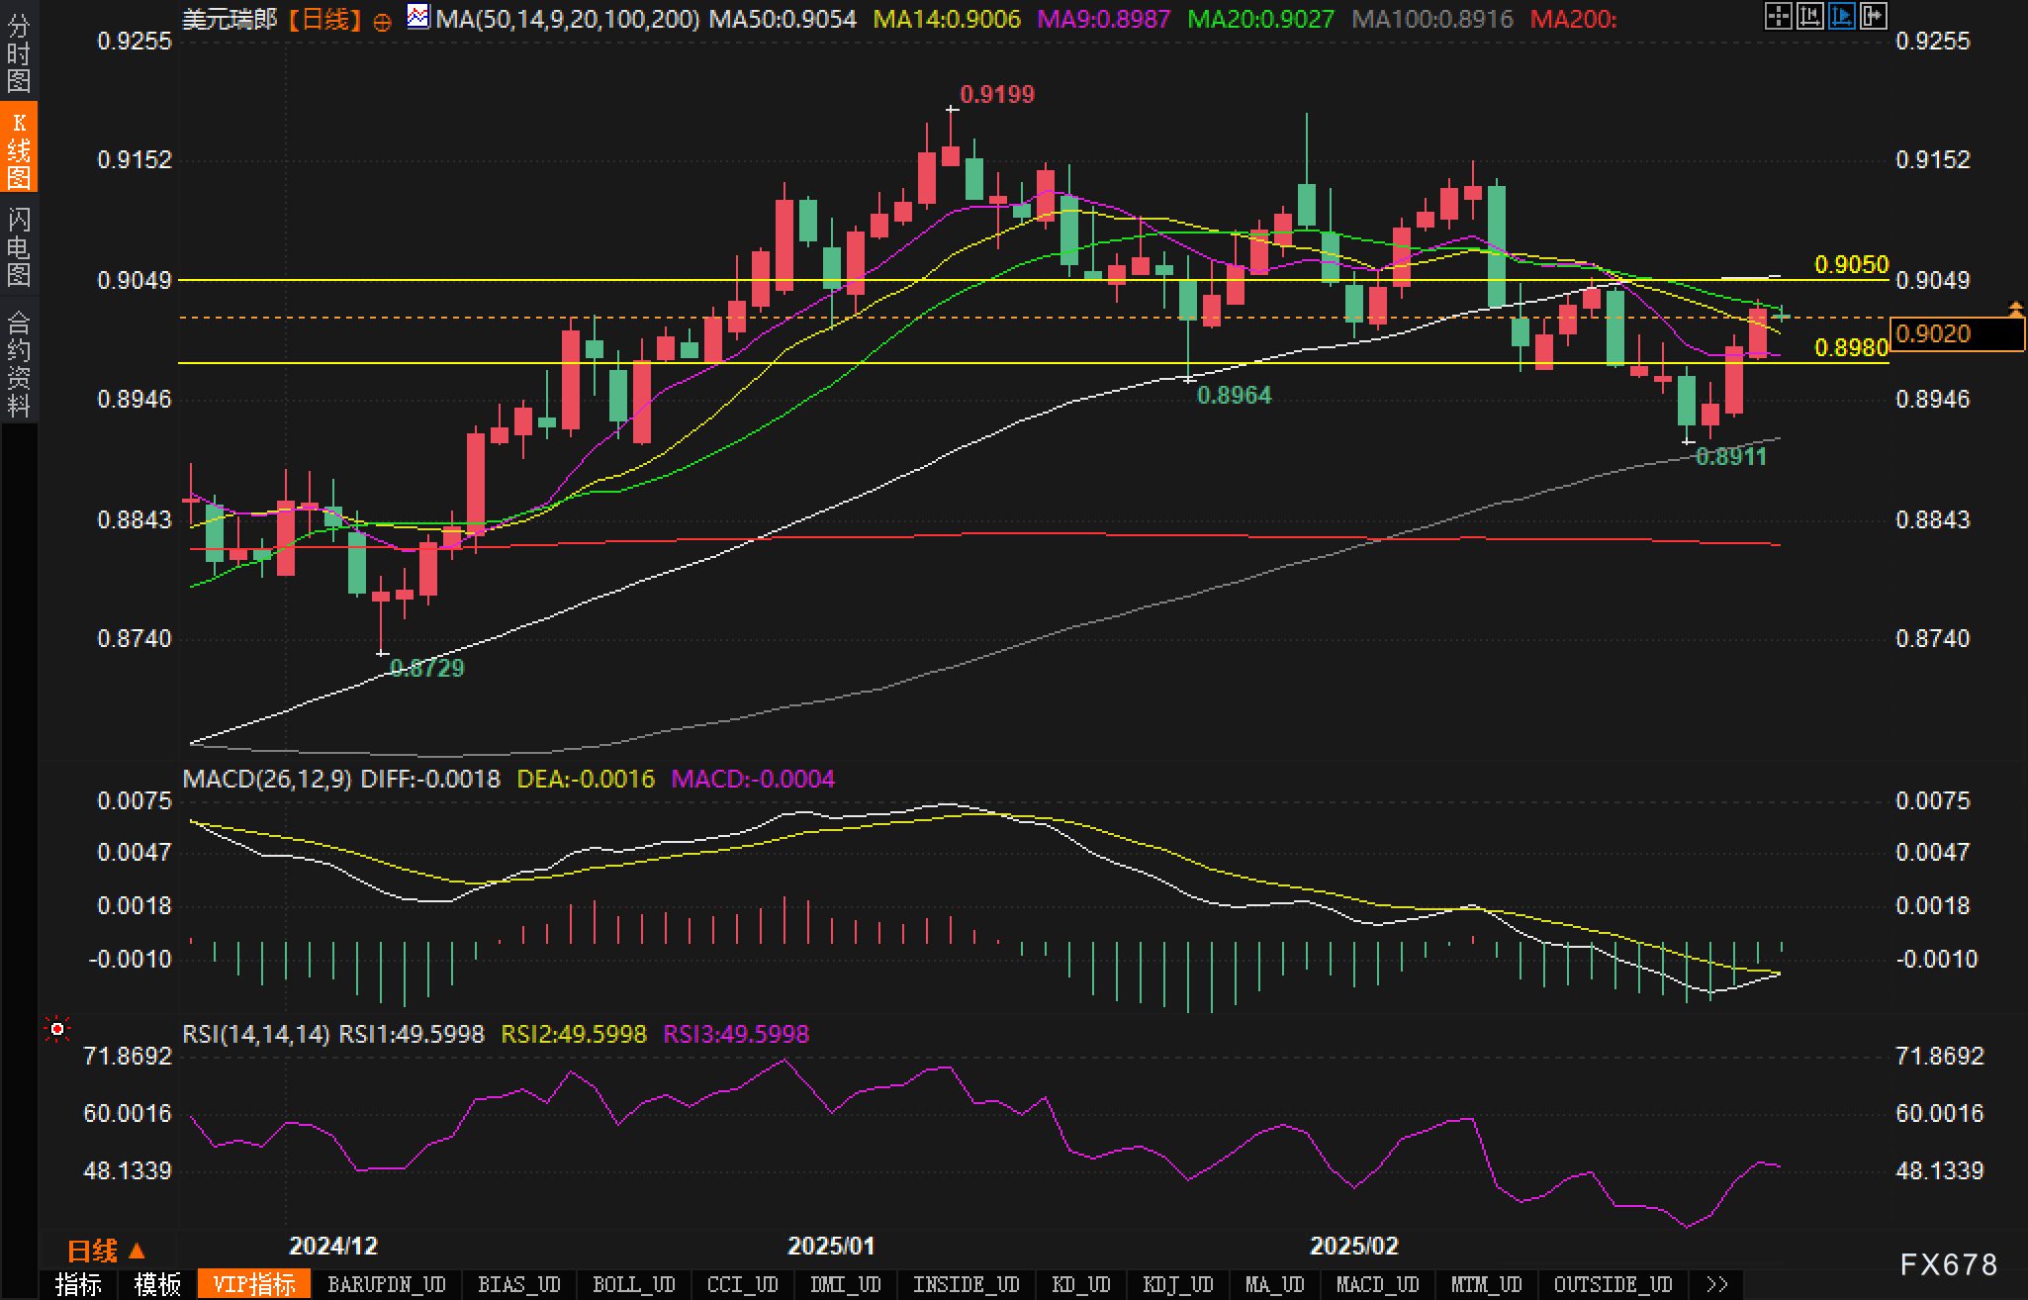This screenshot has height=1300, width=2028.
Task: Open the 日线 period dropdown at bottom
Action: point(107,1252)
